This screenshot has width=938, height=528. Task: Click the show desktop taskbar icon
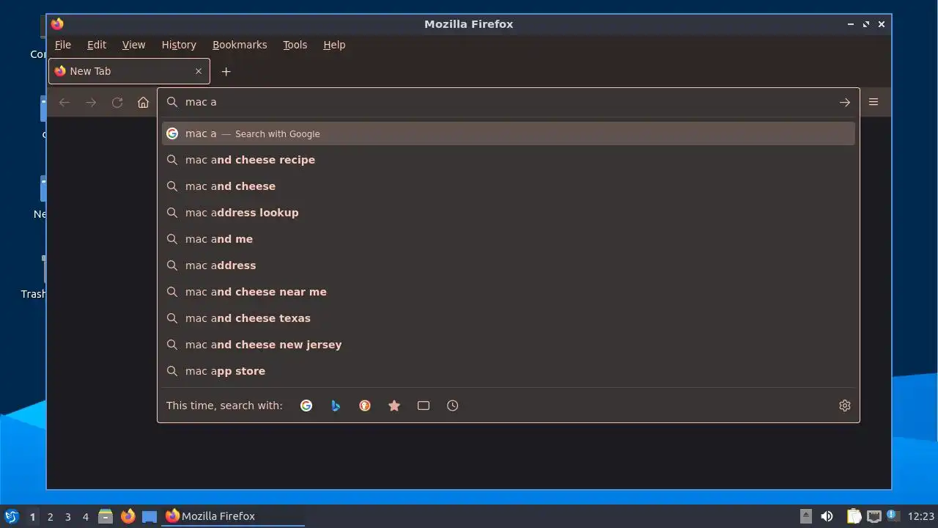click(x=149, y=516)
